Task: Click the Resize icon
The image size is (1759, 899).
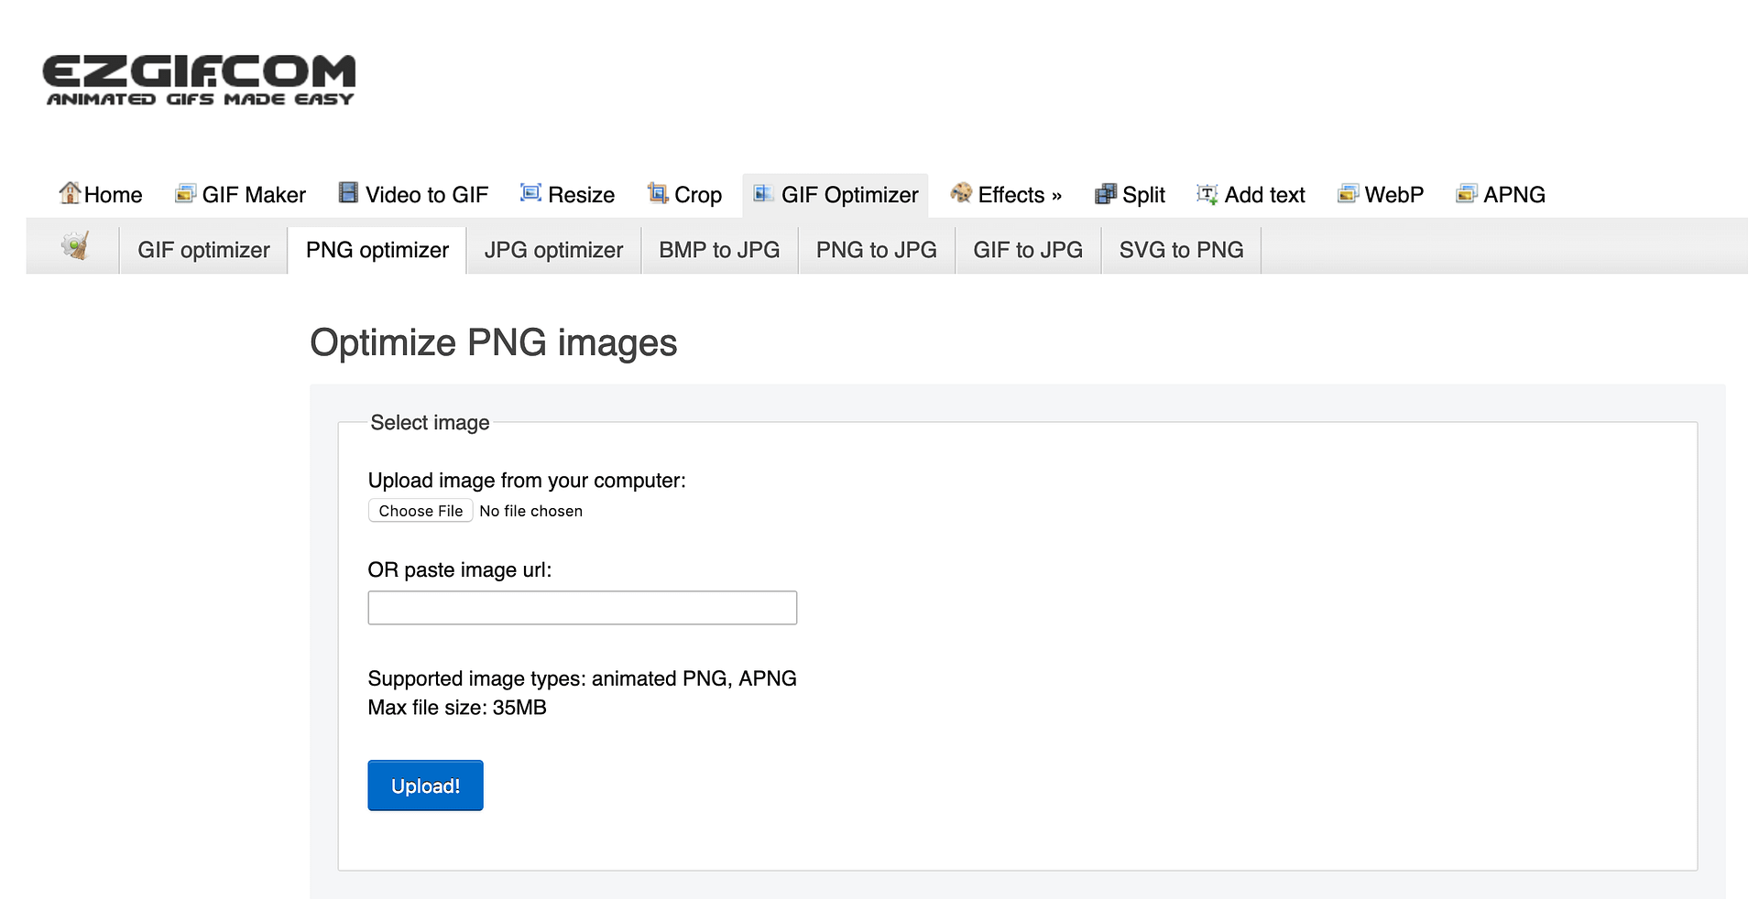Action: [530, 192]
